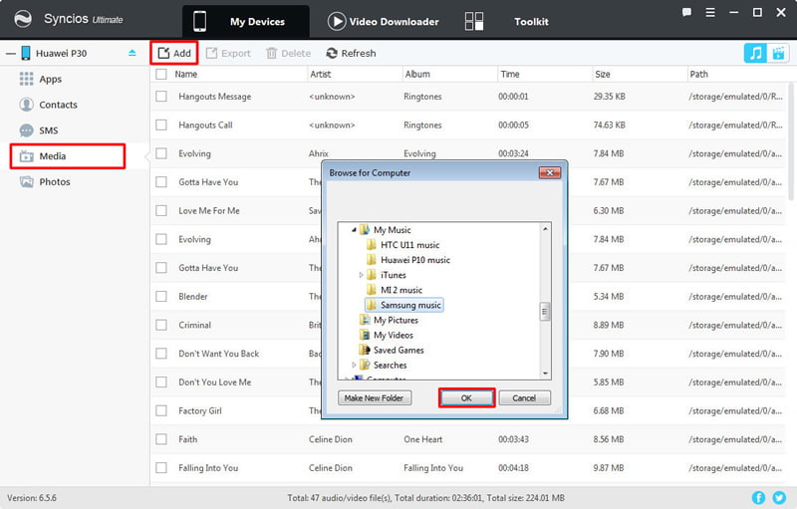Refresh the media list
The width and height of the screenshot is (797, 509).
point(352,53)
